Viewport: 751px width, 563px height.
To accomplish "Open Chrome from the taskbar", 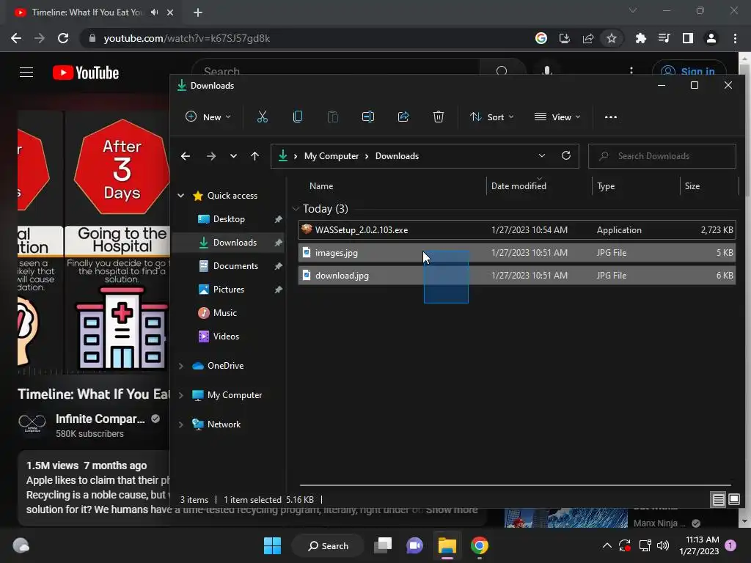I will point(479,545).
